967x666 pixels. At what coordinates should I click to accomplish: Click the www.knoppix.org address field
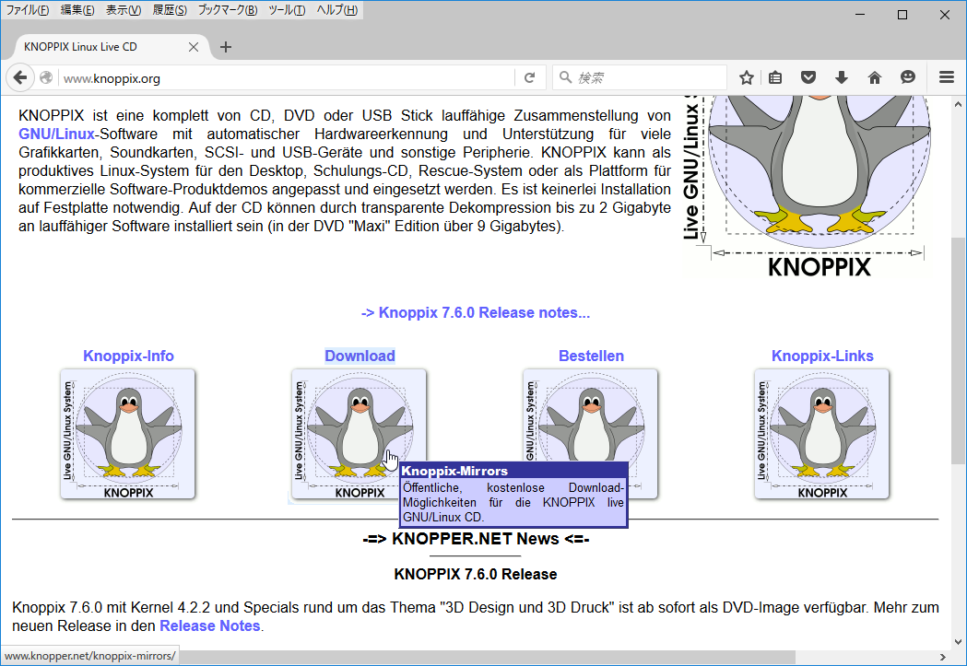(x=287, y=78)
